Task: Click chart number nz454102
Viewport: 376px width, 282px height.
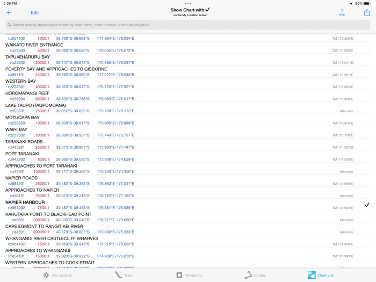Action: (16, 244)
